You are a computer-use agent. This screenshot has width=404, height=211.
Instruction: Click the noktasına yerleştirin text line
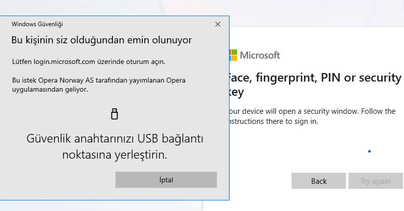(114, 155)
